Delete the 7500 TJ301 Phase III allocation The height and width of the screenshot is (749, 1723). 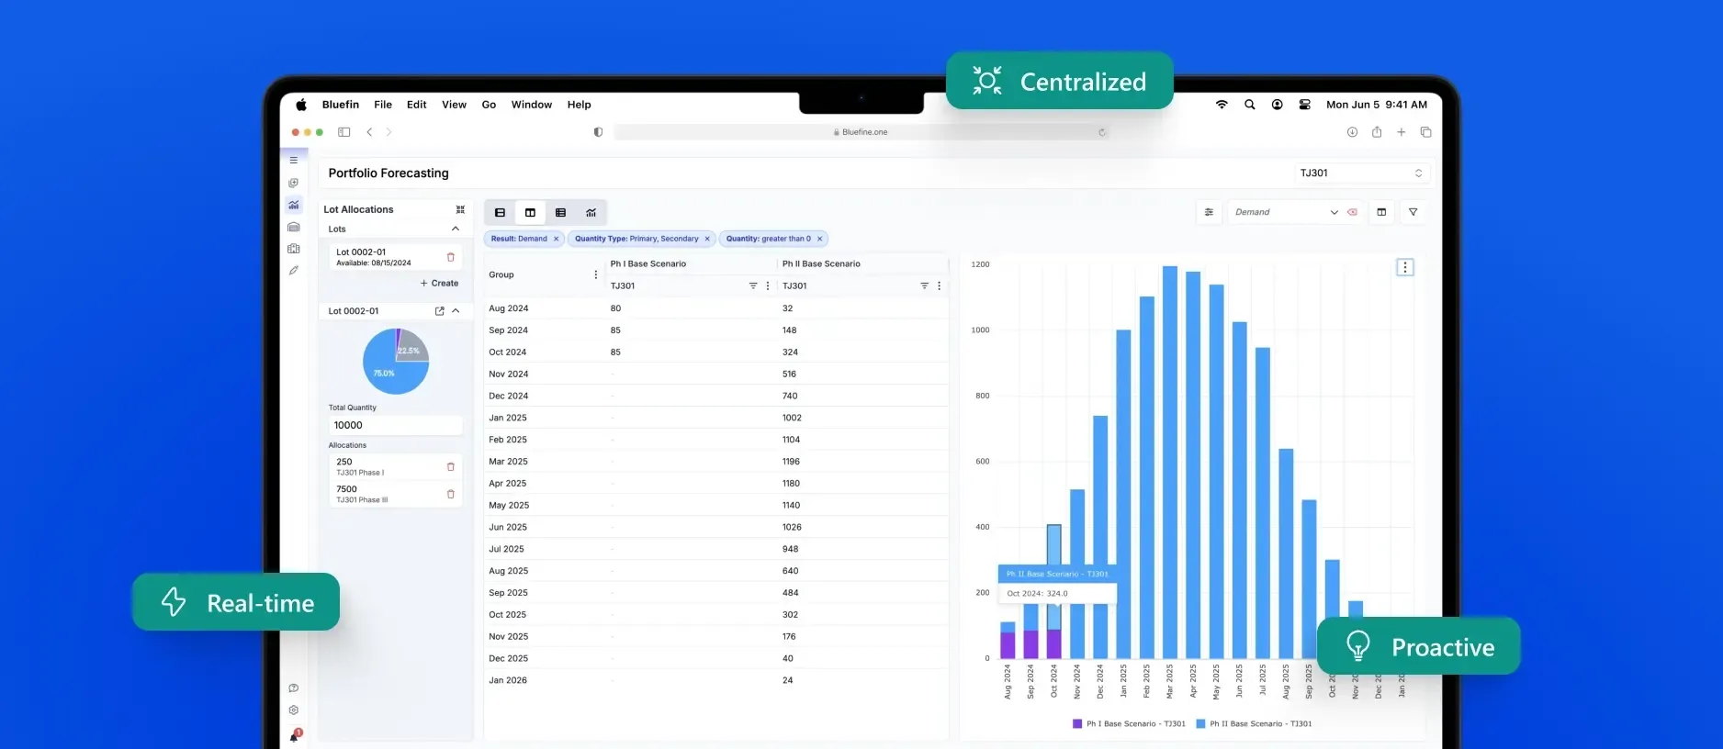(450, 494)
